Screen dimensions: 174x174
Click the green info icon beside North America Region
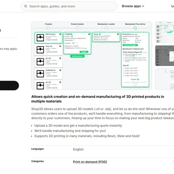141,52
